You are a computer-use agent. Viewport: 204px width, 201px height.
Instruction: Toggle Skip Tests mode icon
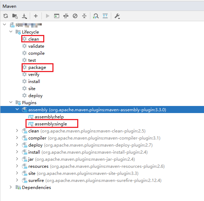75,16
